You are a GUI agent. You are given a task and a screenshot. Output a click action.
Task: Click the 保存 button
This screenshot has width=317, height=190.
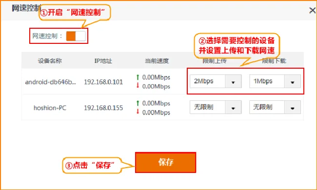[x=166, y=162]
